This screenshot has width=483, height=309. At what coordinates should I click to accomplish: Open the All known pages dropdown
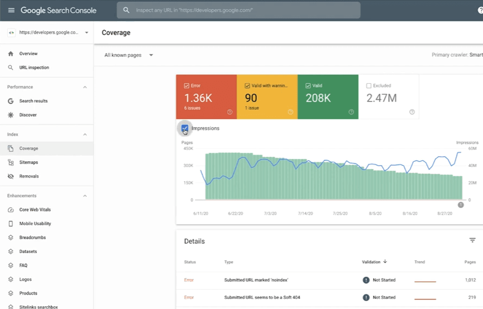[129, 55]
